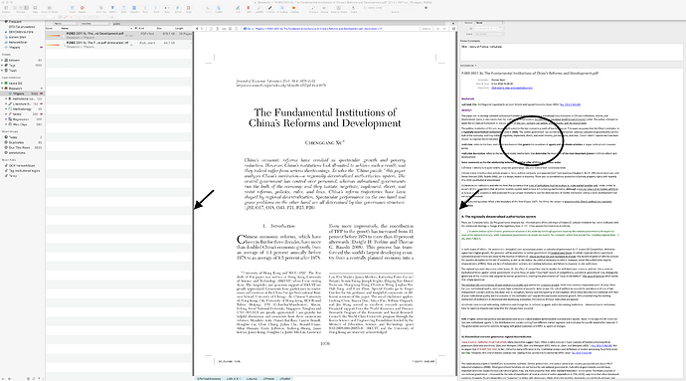Select the Screen shot favorite in sidebar

pos(18,37)
